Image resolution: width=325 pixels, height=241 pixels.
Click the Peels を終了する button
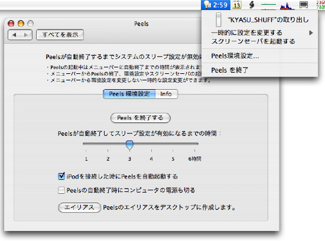pyautogui.click(x=141, y=118)
